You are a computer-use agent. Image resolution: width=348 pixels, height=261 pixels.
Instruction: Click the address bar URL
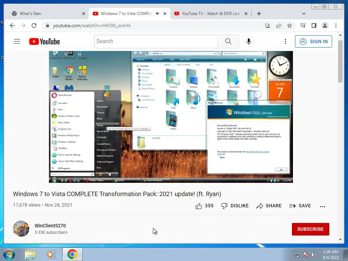92,25
